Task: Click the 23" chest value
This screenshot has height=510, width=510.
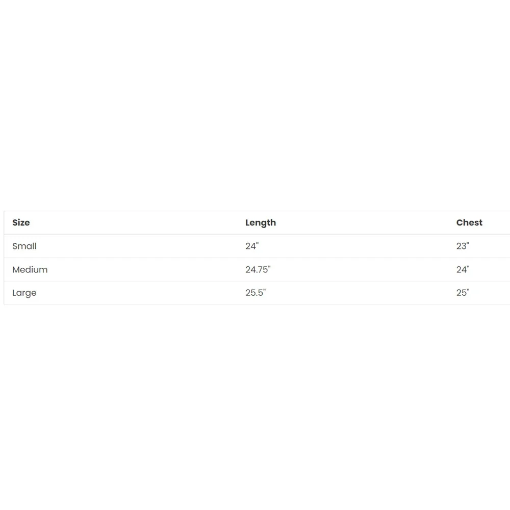Action: point(463,246)
